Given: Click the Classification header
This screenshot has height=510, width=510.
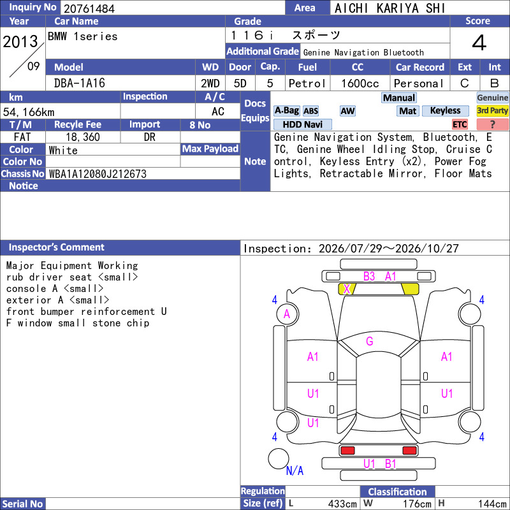Looking at the screenshot, I should click(397, 492).
